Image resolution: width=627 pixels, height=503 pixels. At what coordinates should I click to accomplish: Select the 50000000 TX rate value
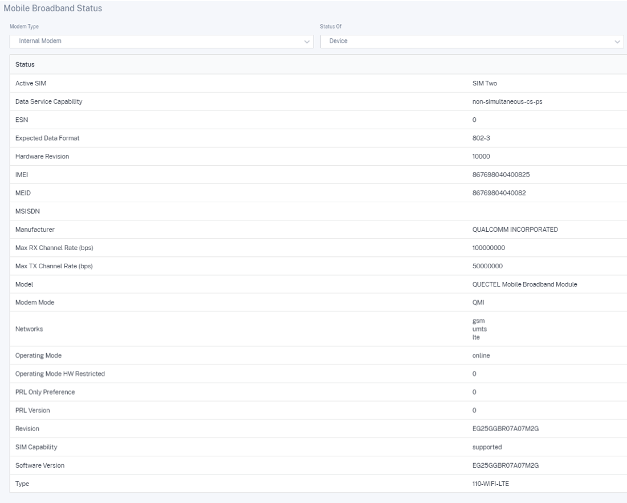point(487,266)
